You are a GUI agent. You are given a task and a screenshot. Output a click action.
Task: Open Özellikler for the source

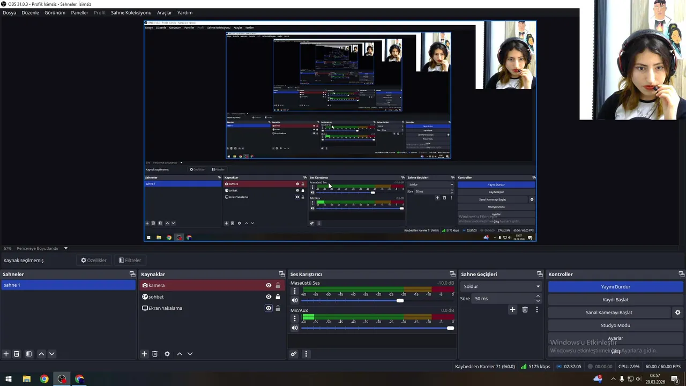pos(94,261)
